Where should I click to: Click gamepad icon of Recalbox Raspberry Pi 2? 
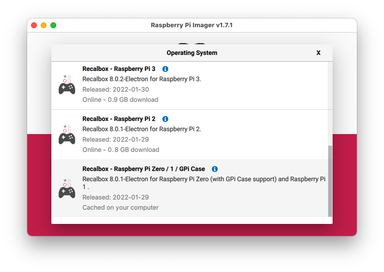(67, 135)
